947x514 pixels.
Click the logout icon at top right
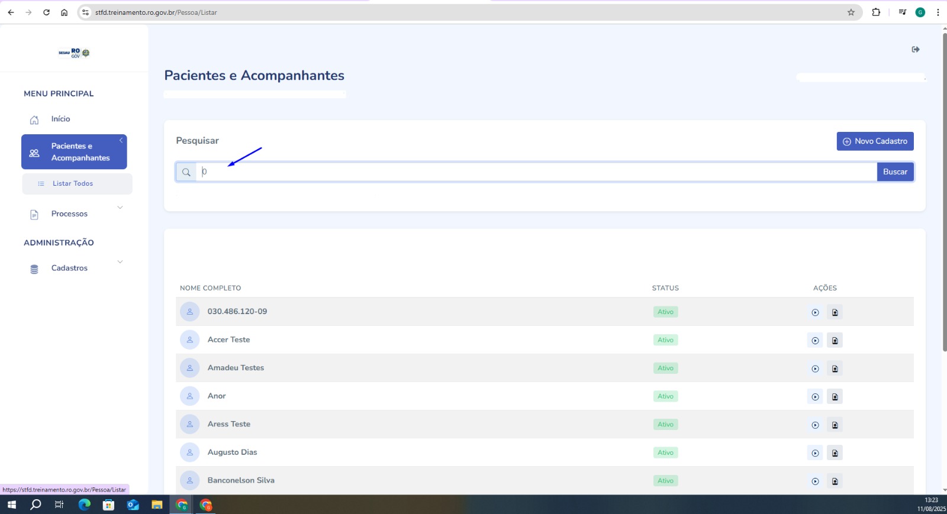click(x=916, y=50)
